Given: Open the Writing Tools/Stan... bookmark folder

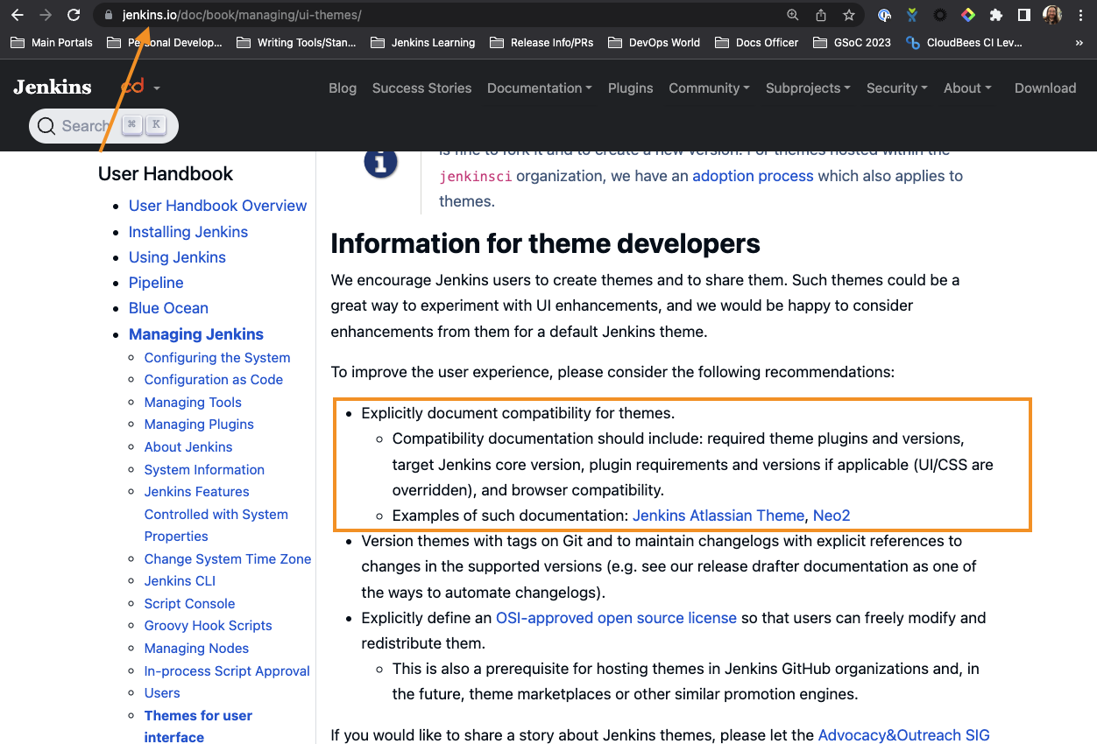Looking at the screenshot, I should tap(296, 42).
